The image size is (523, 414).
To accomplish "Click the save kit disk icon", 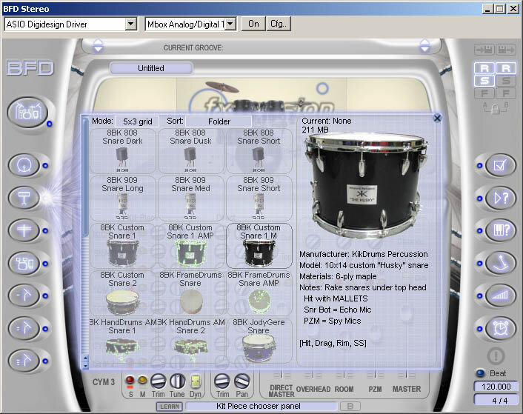I will [506, 50].
